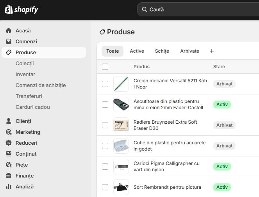Open the Radiera Bruynzeel product thumbnail
The width and height of the screenshot is (259, 197).
pyautogui.click(x=121, y=125)
